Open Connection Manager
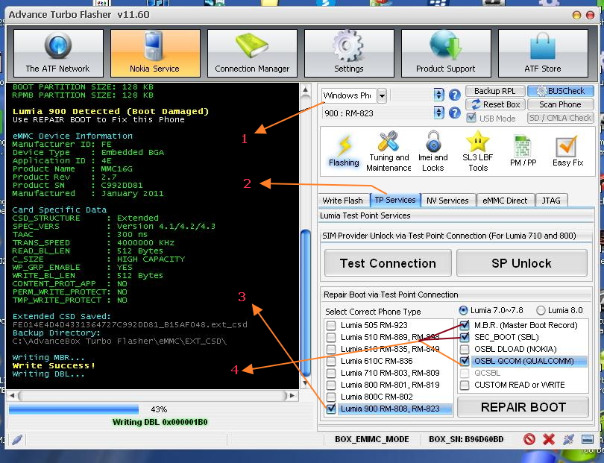 252,53
